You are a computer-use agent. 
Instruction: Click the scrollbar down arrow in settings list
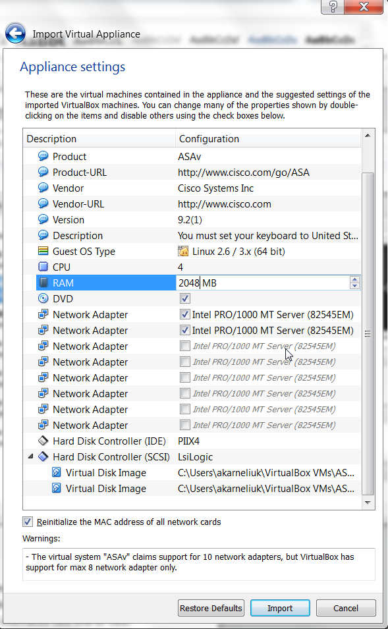coord(368,503)
